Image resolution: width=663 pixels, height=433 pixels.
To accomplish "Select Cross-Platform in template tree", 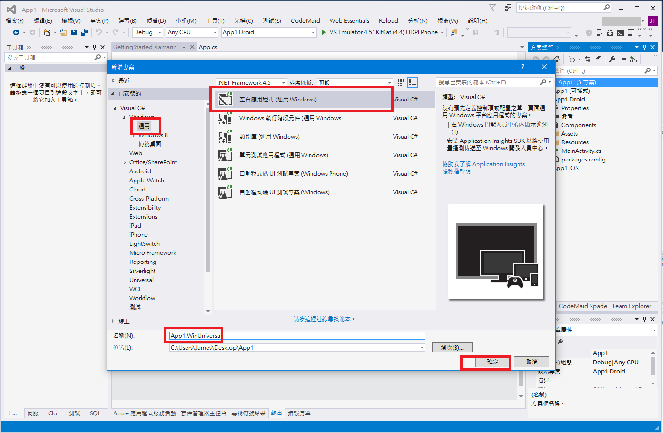I will coord(149,199).
